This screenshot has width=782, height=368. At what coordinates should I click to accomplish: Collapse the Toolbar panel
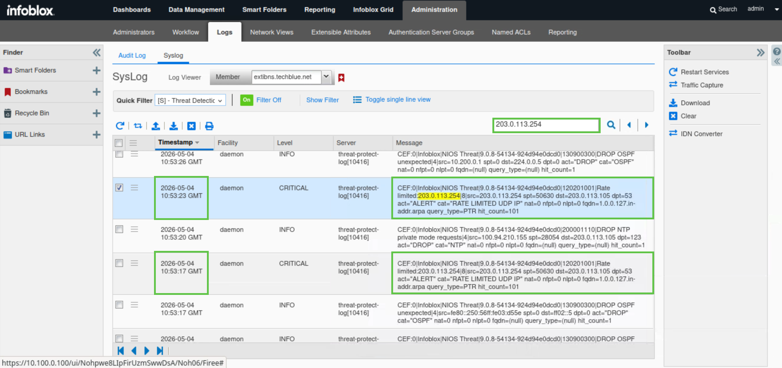click(761, 53)
